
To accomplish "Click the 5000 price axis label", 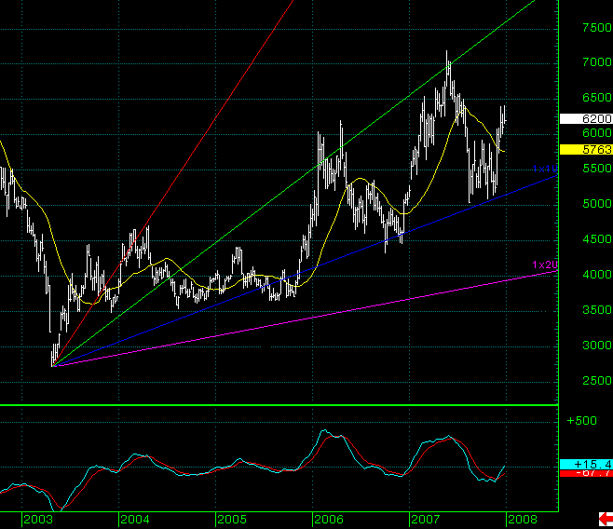I will [584, 205].
